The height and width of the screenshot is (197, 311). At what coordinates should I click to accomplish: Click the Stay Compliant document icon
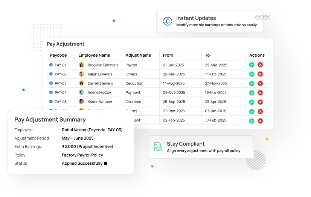158,147
